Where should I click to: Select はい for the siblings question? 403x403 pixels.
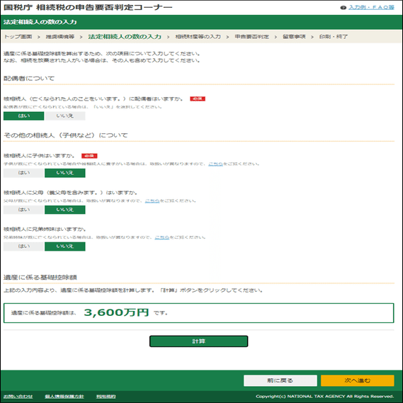[x=24, y=246]
